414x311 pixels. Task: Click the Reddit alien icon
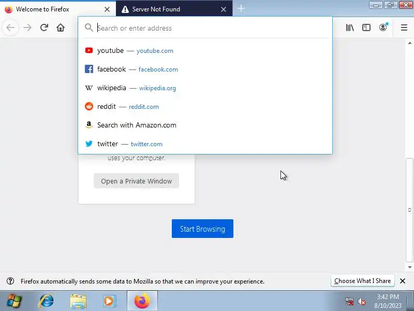tap(89, 106)
